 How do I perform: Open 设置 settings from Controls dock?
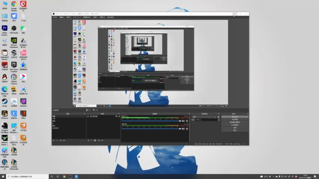point(235,128)
